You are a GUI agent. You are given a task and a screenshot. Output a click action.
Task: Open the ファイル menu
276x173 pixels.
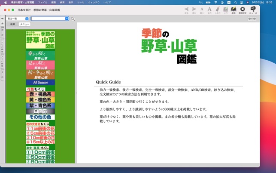[x=42, y=2]
